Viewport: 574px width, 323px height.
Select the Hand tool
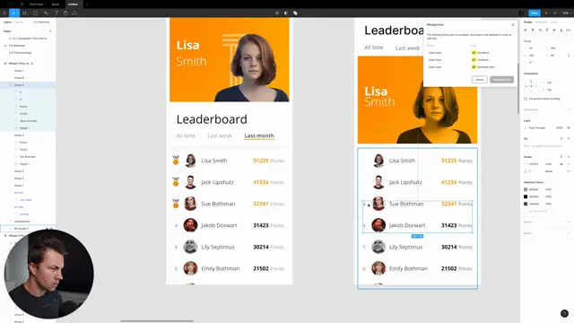tap(65, 13)
